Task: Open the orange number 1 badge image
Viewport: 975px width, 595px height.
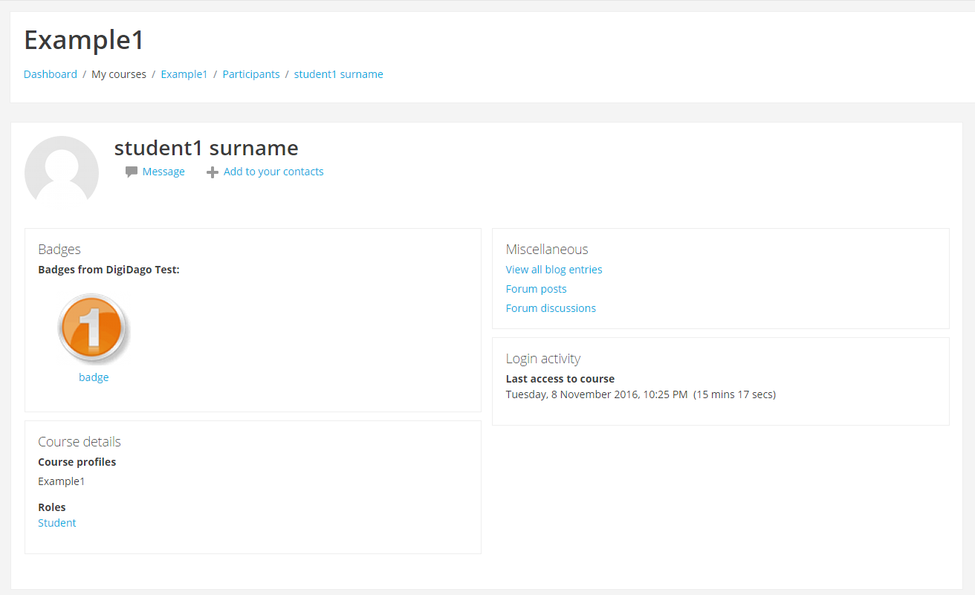Action: 94,328
